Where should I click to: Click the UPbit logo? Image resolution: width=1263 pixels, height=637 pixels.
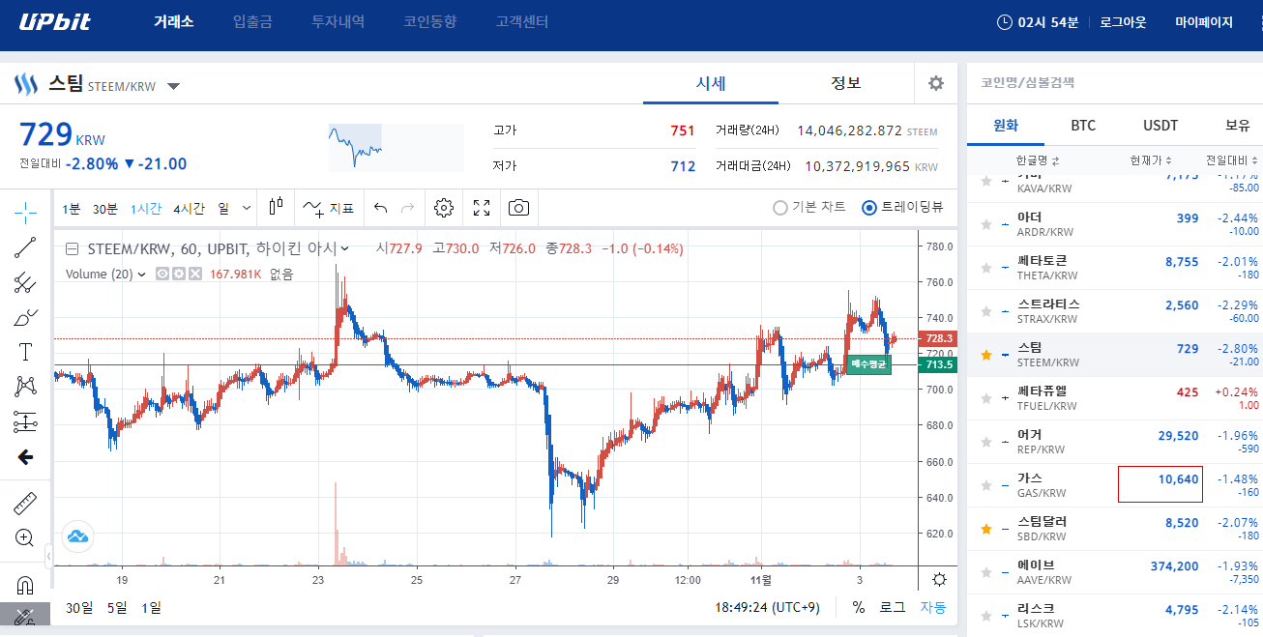tap(55, 21)
